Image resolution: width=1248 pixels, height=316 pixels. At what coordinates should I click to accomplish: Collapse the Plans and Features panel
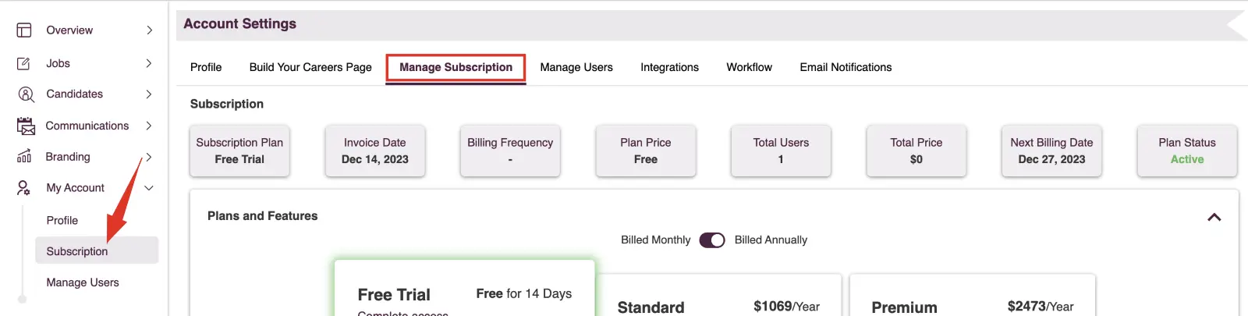[x=1214, y=217]
